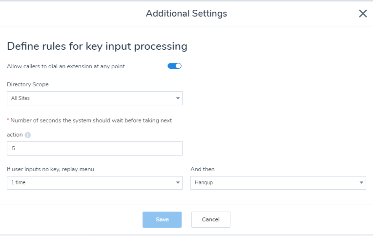This screenshot has width=373, height=236.
Task: Click the arrow of the Hangup dropdown
Action: tap(361, 182)
